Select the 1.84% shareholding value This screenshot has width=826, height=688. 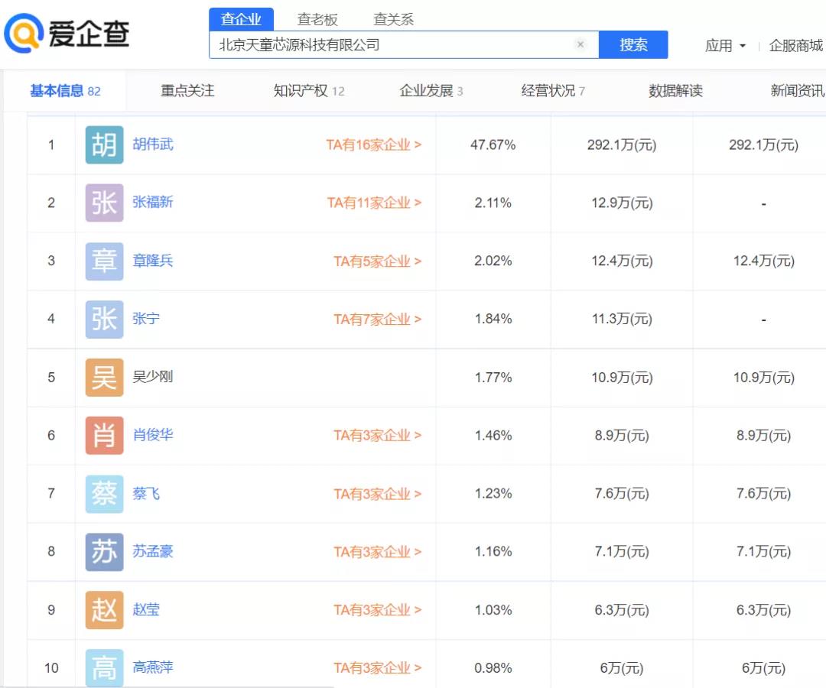pyautogui.click(x=493, y=319)
